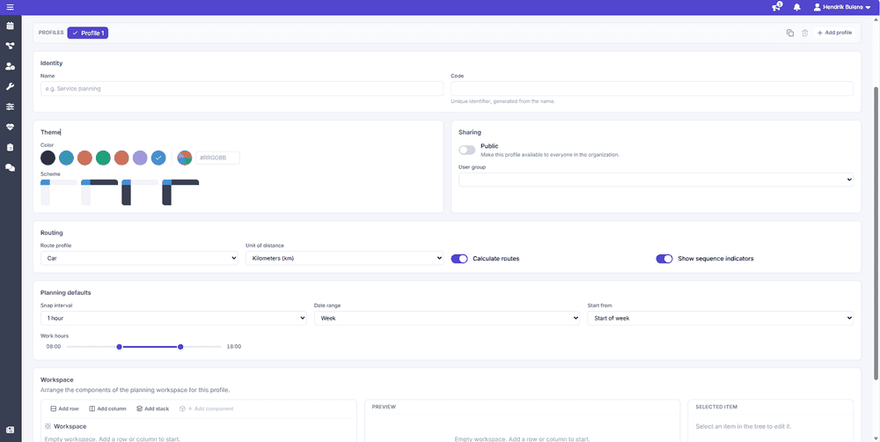
Task: Click the duplicate profile icon
Action: pyautogui.click(x=790, y=33)
